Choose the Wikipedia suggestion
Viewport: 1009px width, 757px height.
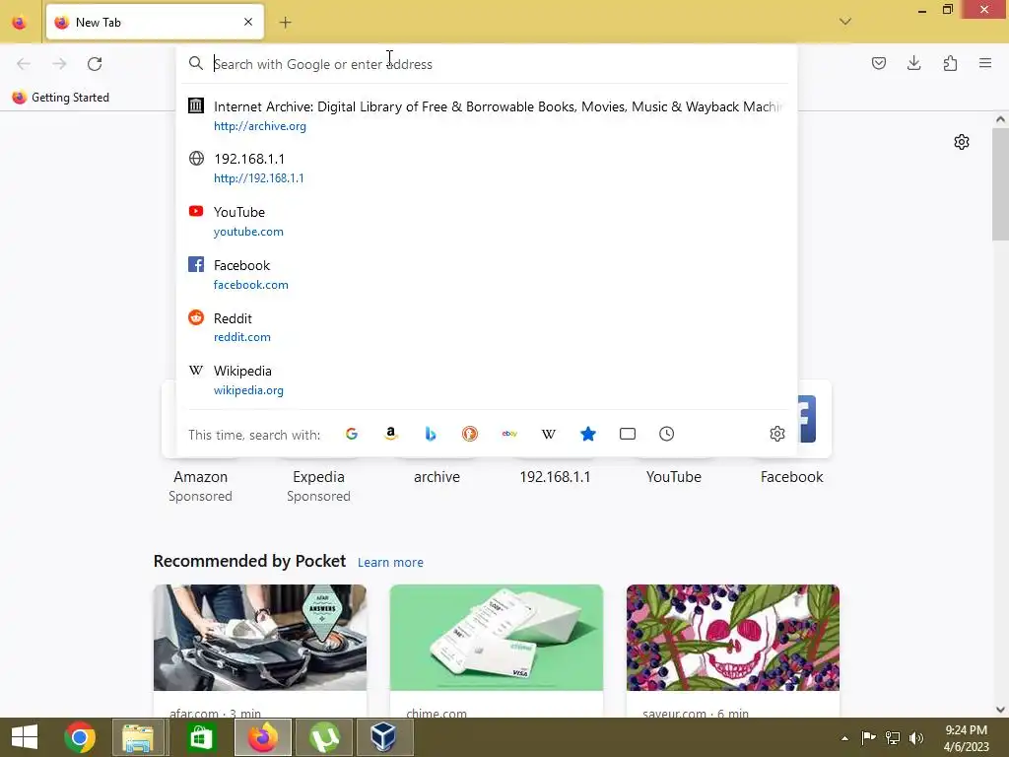(x=486, y=379)
